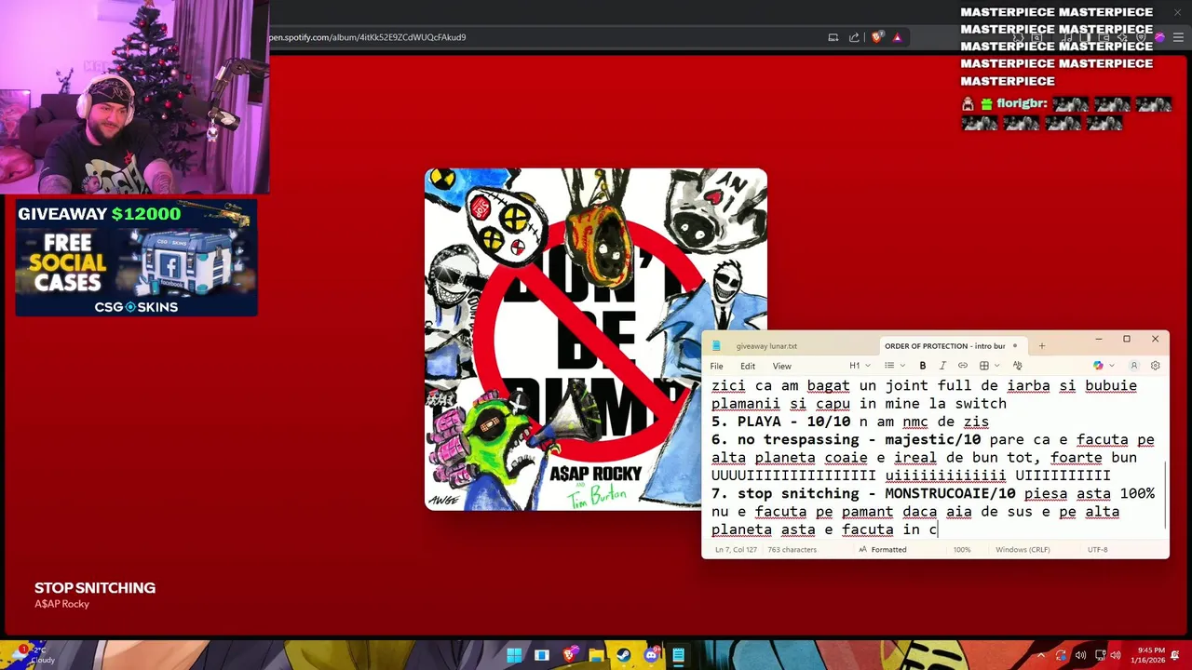The width and height of the screenshot is (1192, 670).
Task: Toggle italic formatting in Notepad
Action: (x=942, y=366)
